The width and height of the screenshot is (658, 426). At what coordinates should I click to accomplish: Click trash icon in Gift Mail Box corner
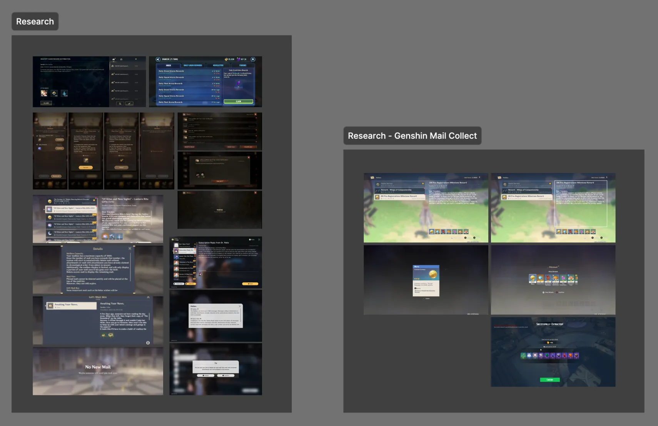point(148,343)
